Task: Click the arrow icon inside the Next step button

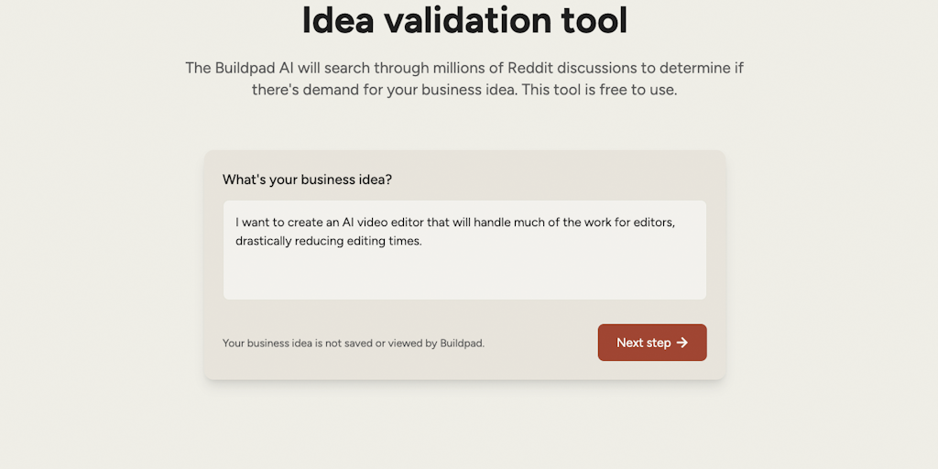Action: point(682,343)
